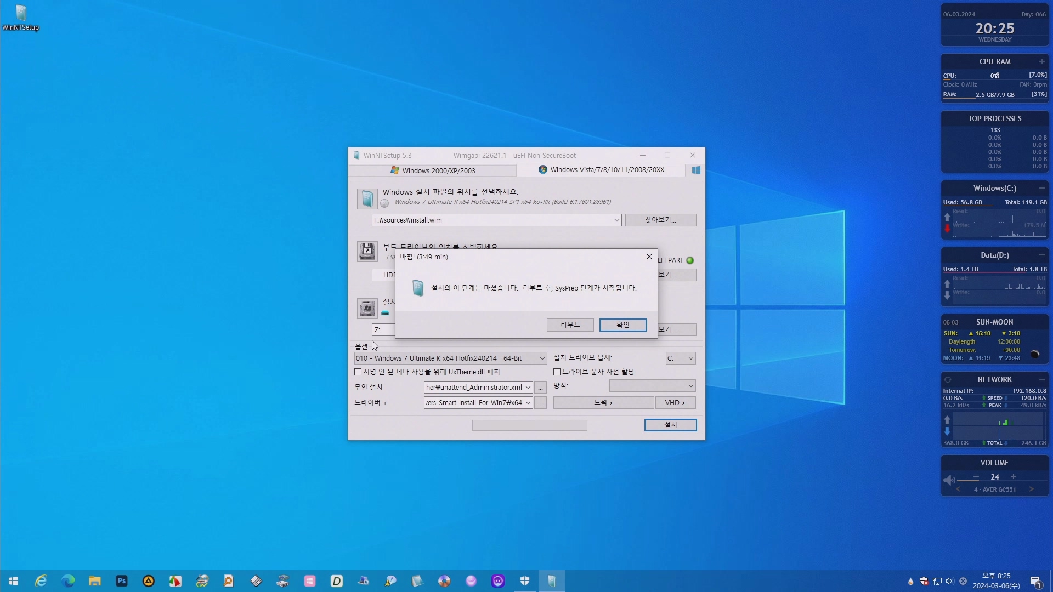Open Windows Security from the taskbar

[525, 581]
